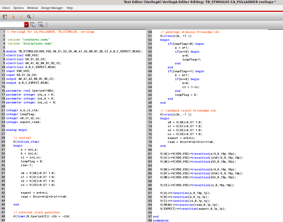283x222 pixels.
Task: Open the search history dropdown arrow
Action: pyautogui.click(x=26, y=24)
